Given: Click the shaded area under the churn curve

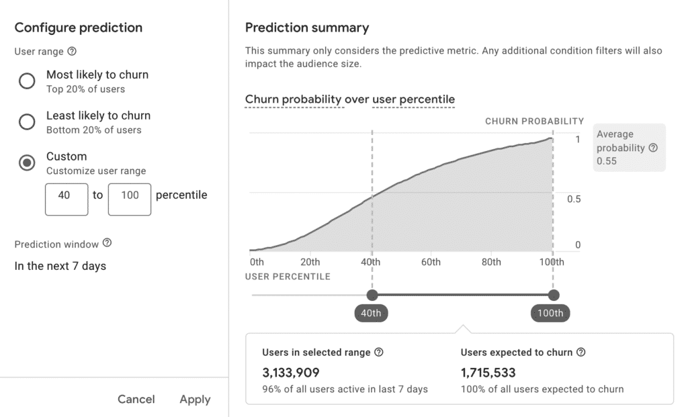Looking at the screenshot, I should (x=437, y=215).
